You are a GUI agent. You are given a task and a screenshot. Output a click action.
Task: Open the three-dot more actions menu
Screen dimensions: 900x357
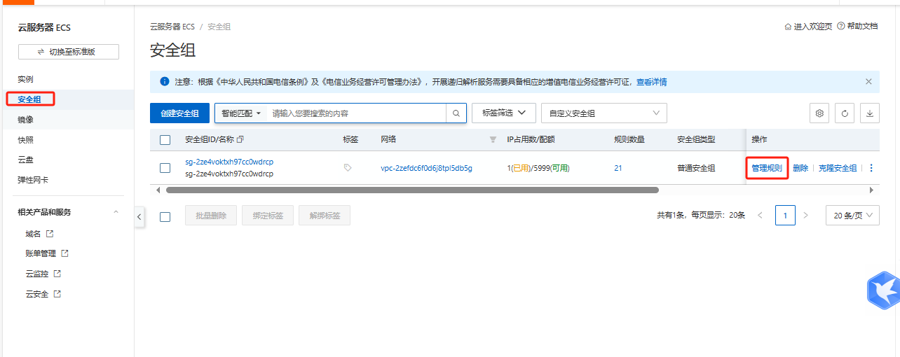(x=871, y=168)
